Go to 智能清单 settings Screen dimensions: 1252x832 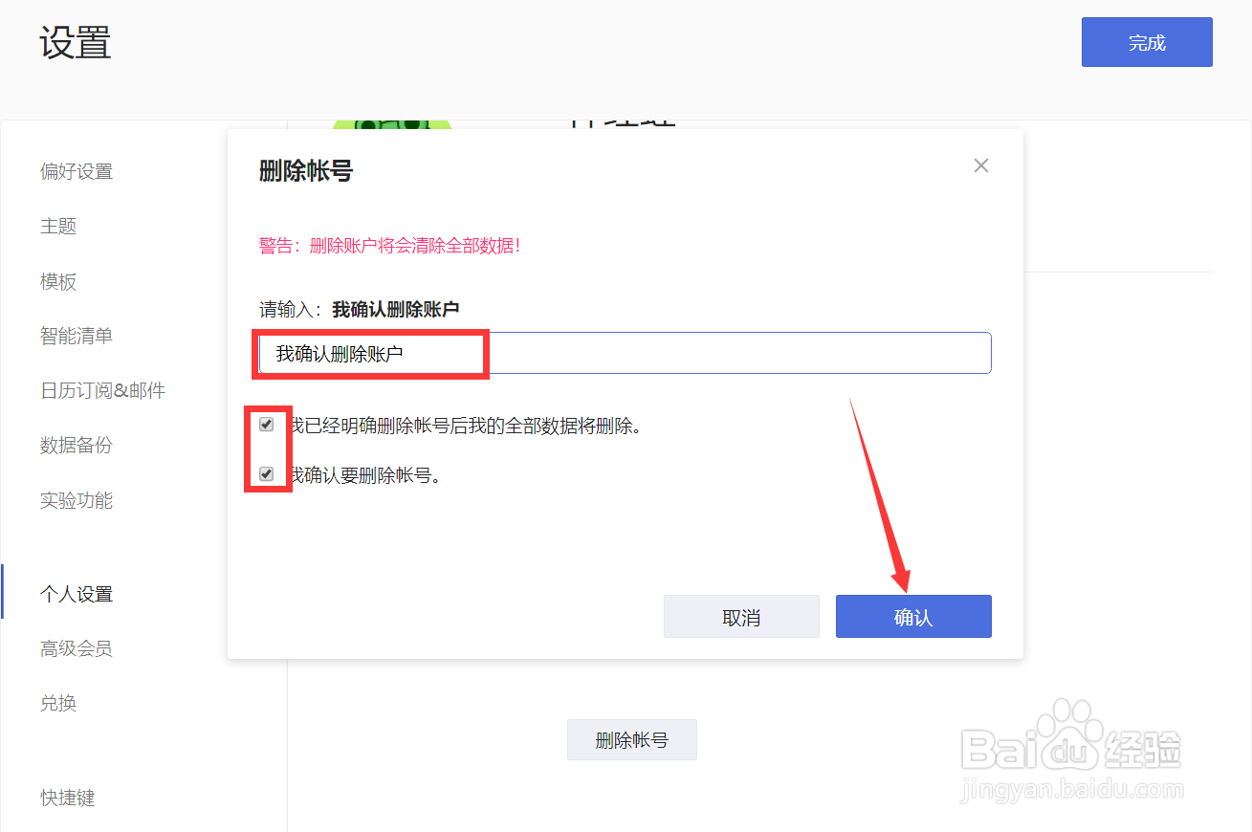click(x=77, y=336)
